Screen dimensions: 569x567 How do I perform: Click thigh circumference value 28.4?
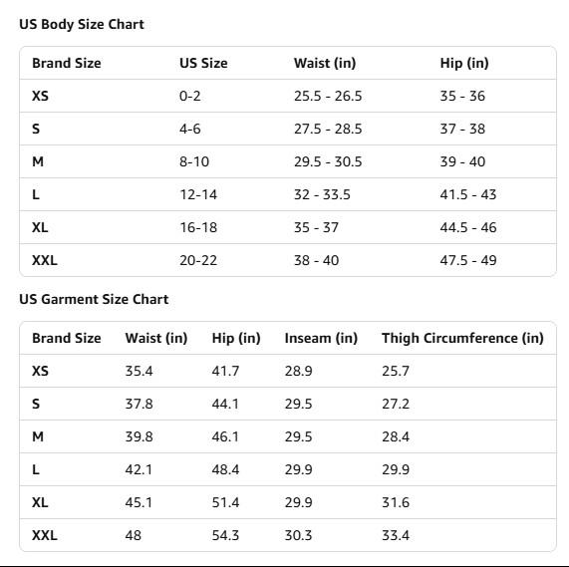396,436
